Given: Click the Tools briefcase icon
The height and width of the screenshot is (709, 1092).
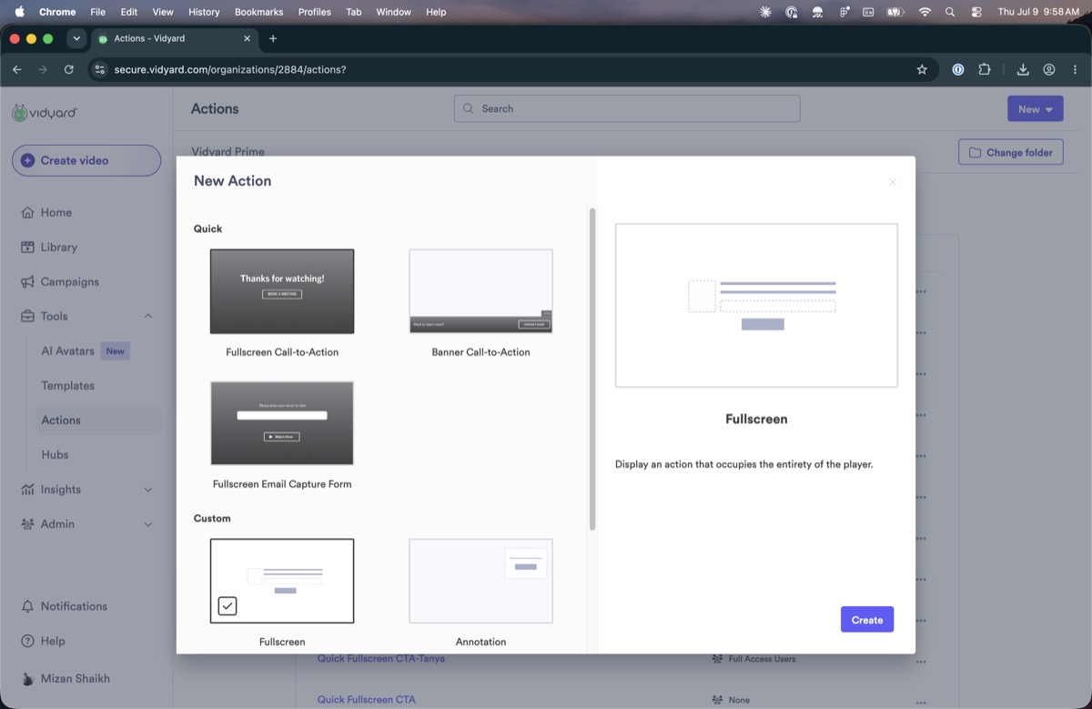Looking at the screenshot, I should click(x=27, y=317).
